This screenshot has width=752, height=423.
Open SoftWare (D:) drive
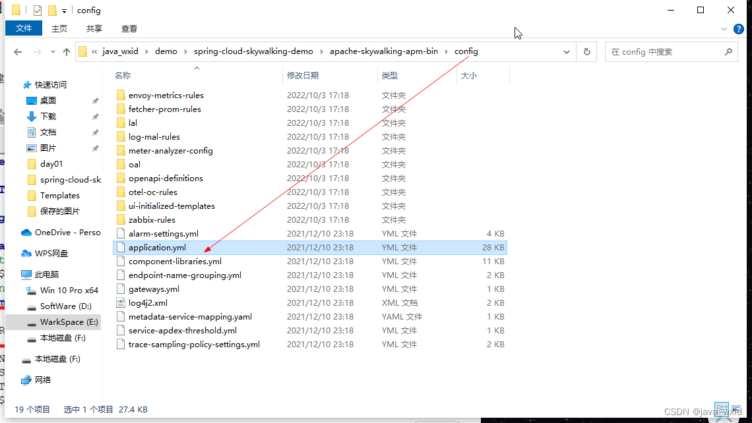[65, 306]
